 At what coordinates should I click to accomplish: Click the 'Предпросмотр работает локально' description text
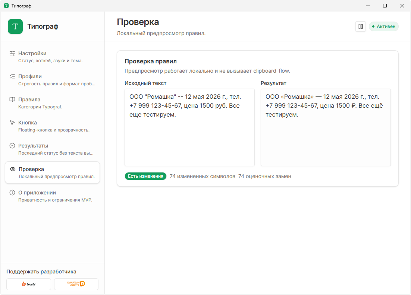click(207, 71)
